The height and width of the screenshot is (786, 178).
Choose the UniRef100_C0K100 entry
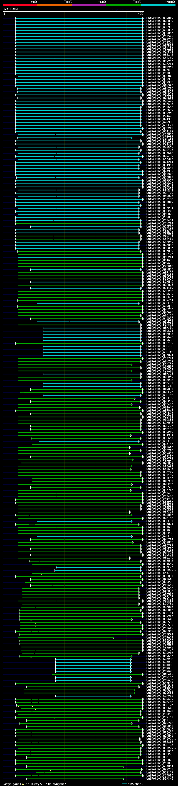160,677
